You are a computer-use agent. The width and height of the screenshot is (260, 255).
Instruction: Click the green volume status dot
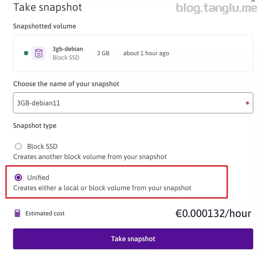[x=26, y=53]
